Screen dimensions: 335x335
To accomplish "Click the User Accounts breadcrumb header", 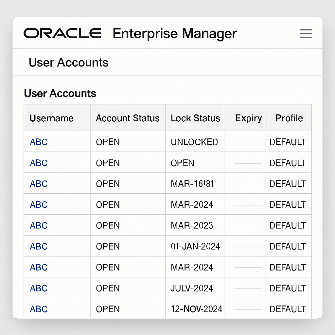I will 68,62.
